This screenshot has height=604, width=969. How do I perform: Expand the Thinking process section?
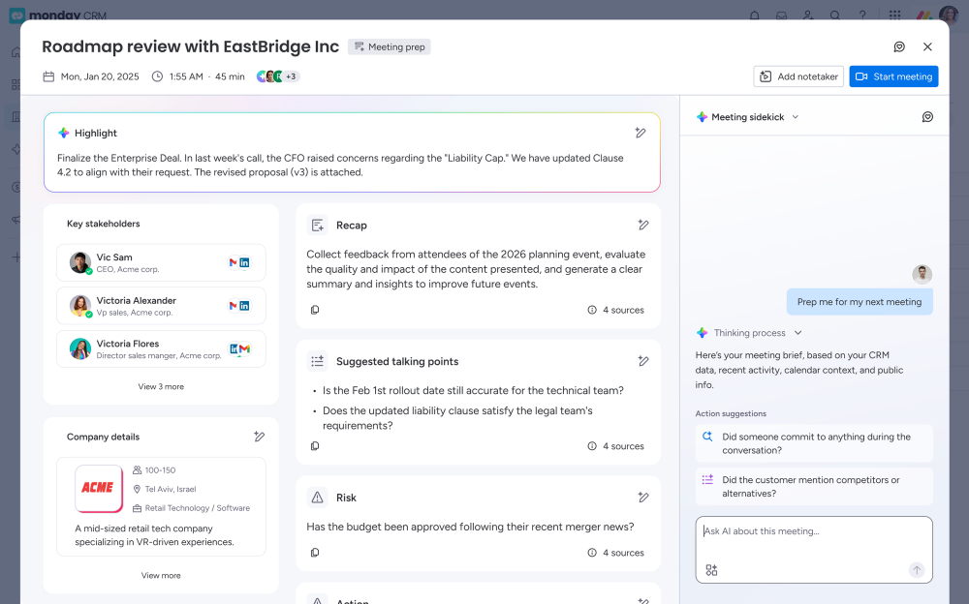(x=797, y=333)
